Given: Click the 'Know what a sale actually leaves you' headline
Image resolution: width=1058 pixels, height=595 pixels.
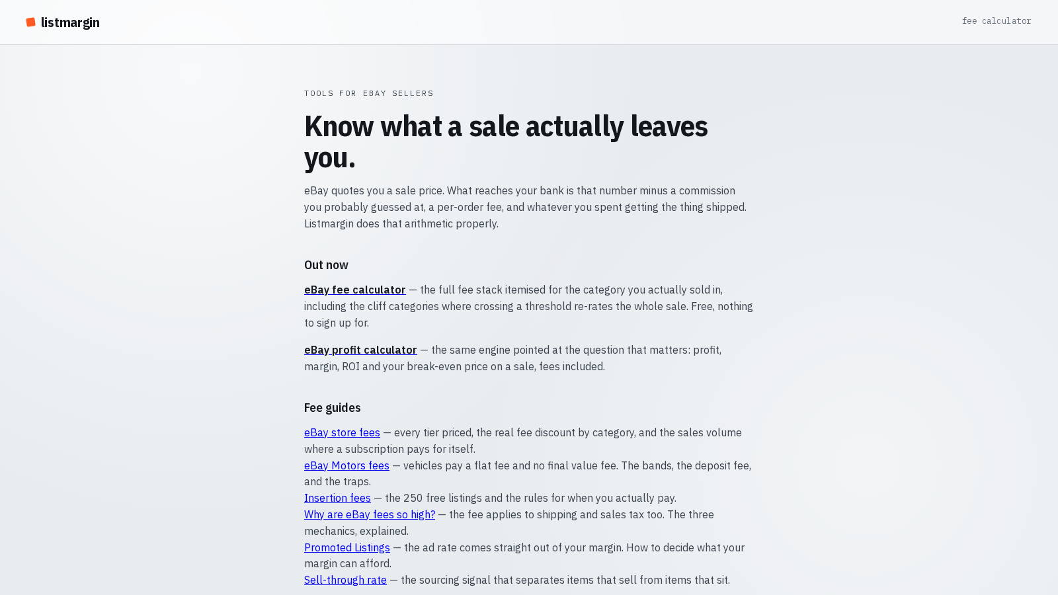Looking at the screenshot, I should [x=506, y=141].
